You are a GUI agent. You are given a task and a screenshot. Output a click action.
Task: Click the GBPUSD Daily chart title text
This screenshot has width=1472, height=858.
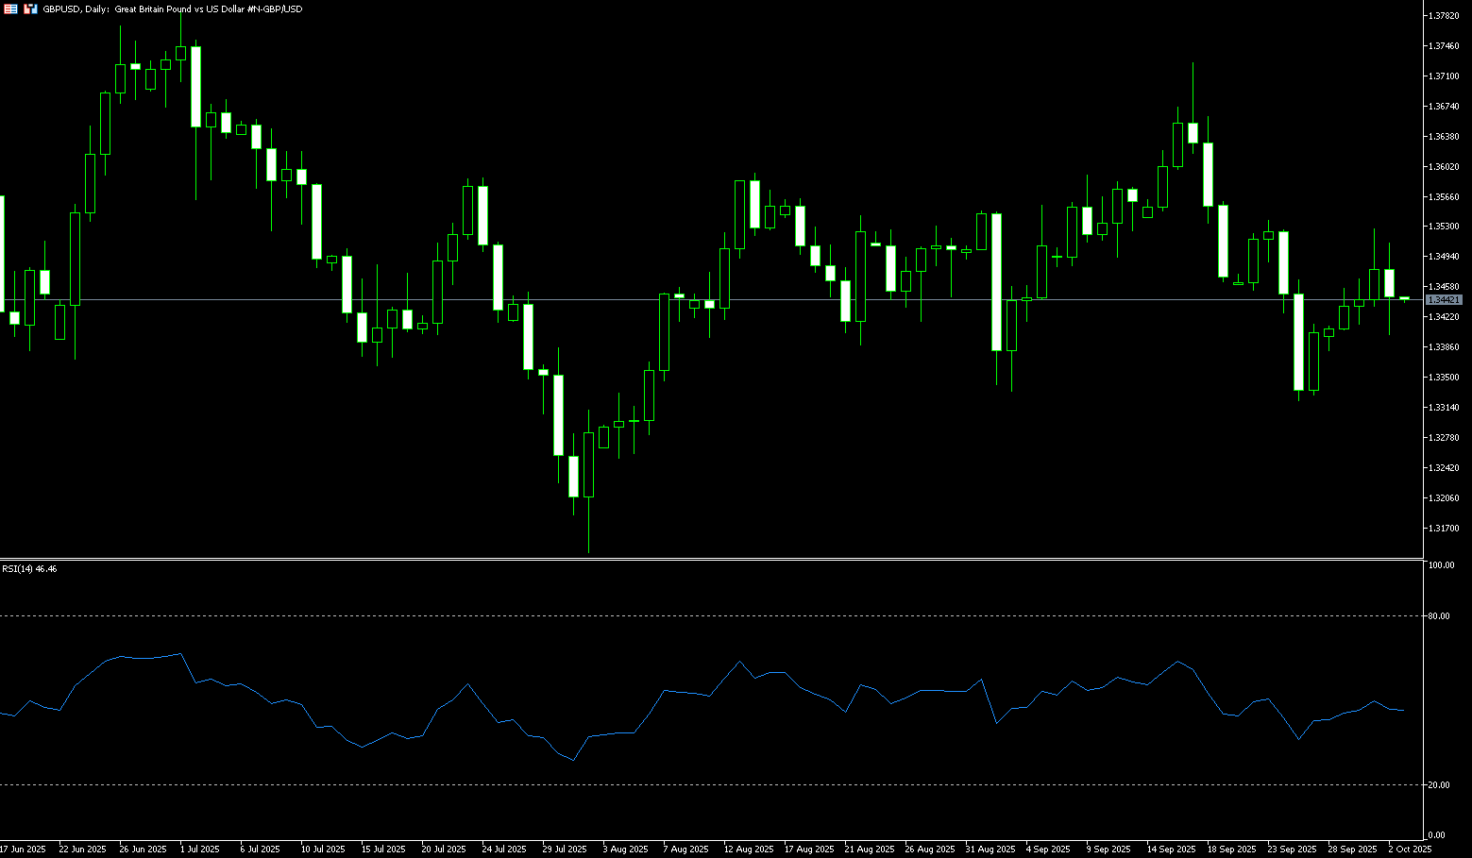[170, 8]
